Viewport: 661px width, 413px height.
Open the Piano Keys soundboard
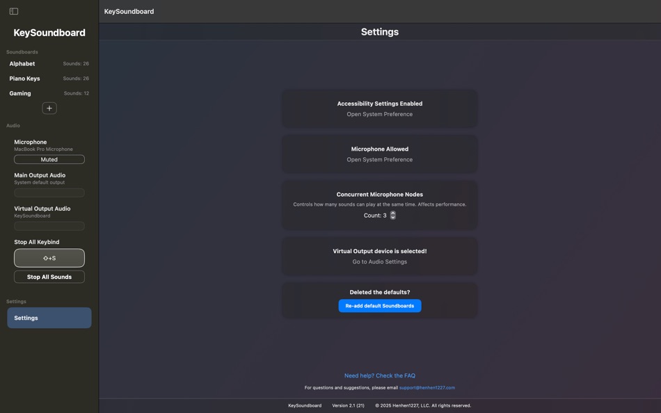(49, 79)
